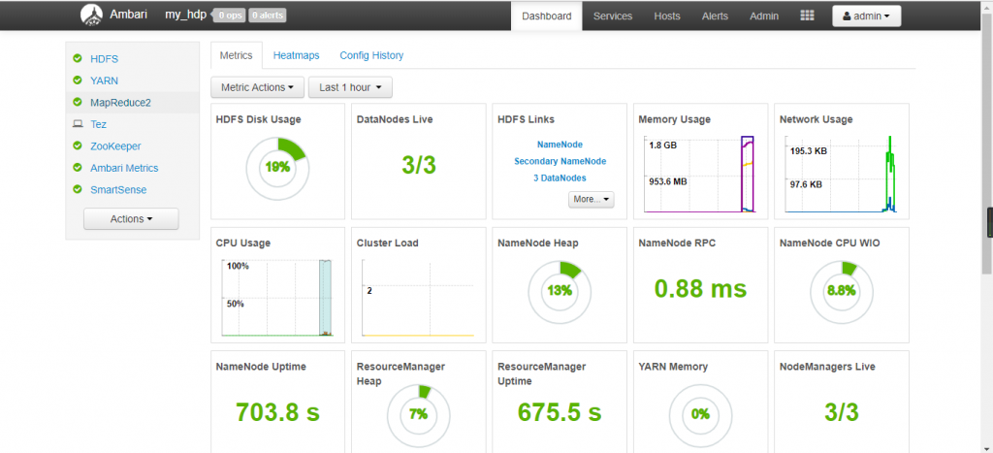Click the YARN Memory 0% gauge
993x453 pixels.
click(x=700, y=415)
